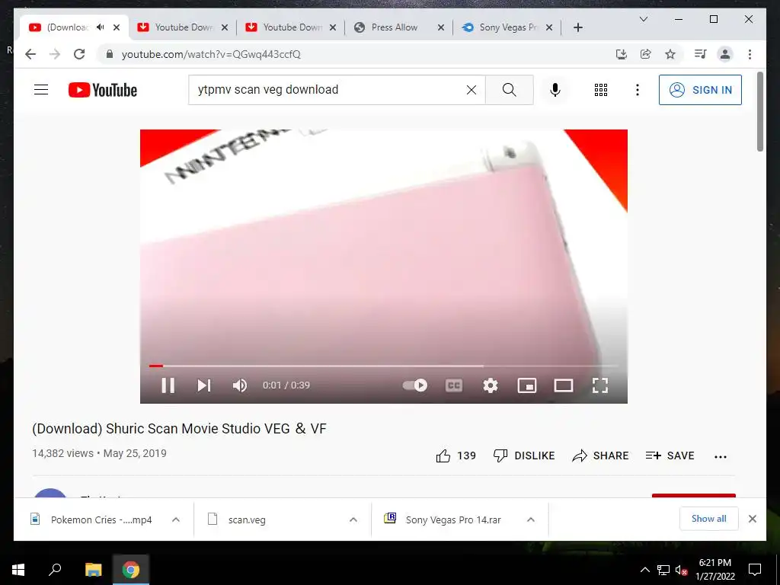780x585 pixels.
Task: Install app icon in address bar
Action: click(x=622, y=54)
